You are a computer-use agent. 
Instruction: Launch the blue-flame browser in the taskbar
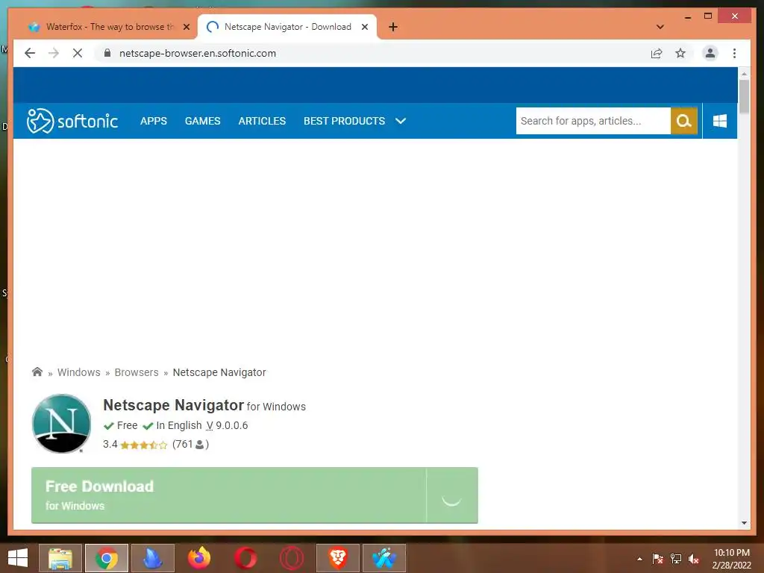tap(152, 558)
